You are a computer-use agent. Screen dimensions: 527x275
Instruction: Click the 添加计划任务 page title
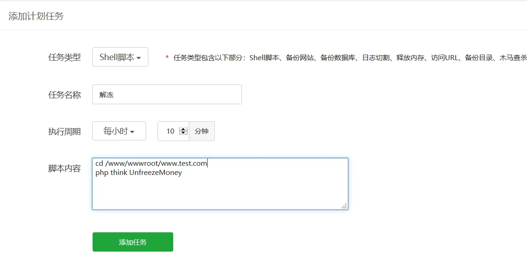coord(35,16)
